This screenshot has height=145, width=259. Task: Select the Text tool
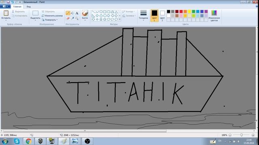point(77,13)
